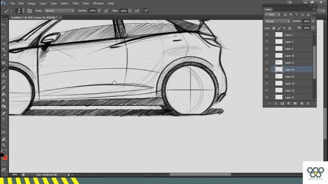Open the layer blend mode dropdown
The height and width of the screenshot is (184, 328).
pos(277,21)
